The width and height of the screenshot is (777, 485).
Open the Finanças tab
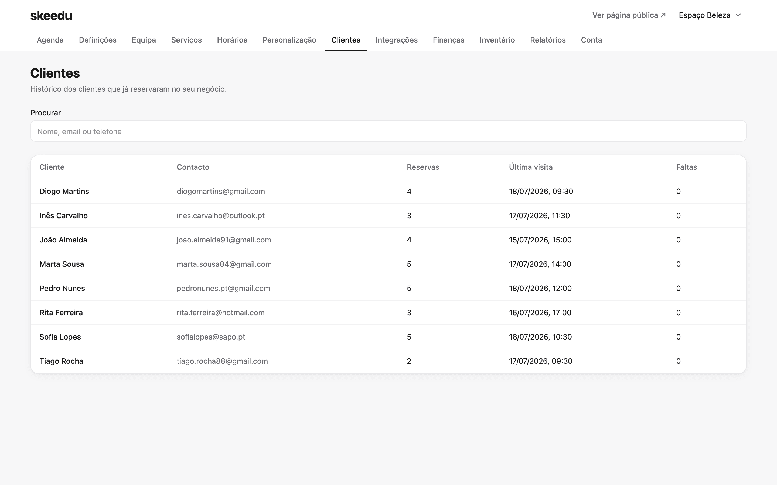click(x=449, y=40)
